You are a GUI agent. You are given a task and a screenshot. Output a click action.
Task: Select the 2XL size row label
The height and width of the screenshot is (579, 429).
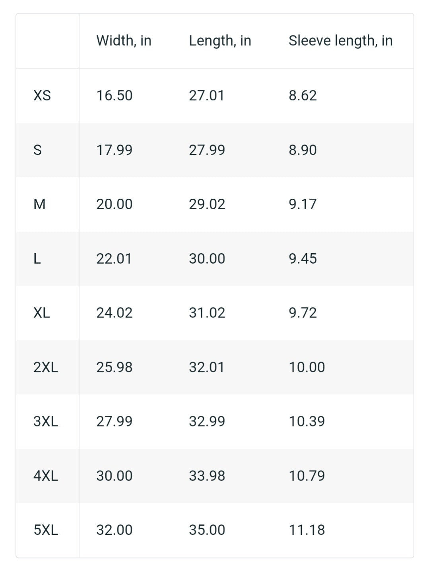46,367
